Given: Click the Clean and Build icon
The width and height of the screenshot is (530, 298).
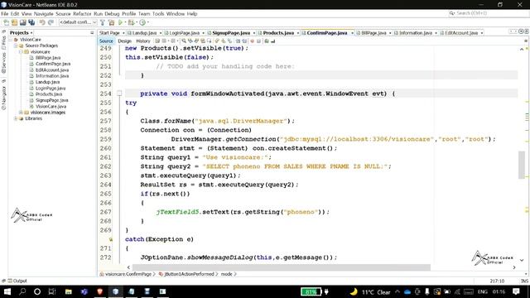Looking at the screenshot, I should click(x=111, y=22).
